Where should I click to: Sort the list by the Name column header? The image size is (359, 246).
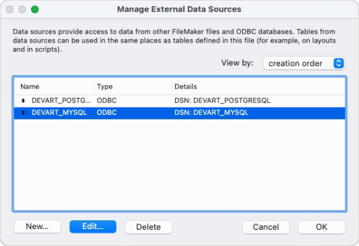click(x=30, y=87)
